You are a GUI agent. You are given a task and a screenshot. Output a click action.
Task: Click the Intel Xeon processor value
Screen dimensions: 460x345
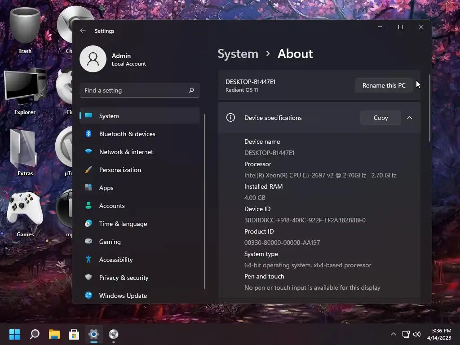click(320, 175)
